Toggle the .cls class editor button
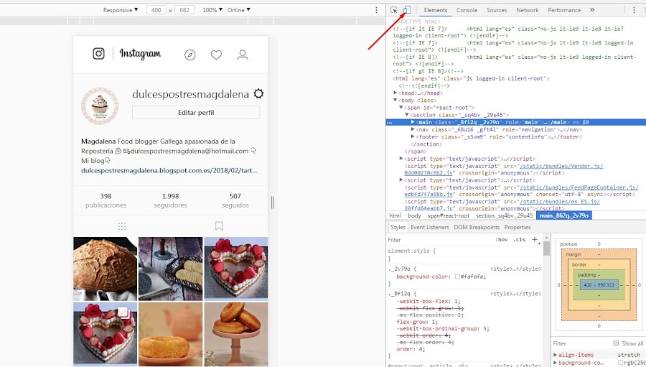 [x=520, y=240]
